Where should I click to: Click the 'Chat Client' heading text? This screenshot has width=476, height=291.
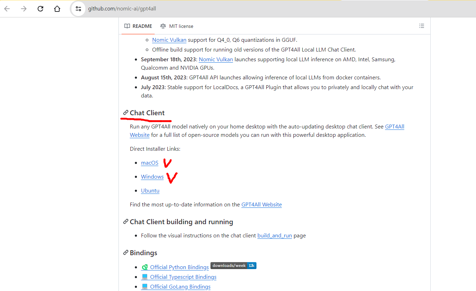click(x=147, y=113)
